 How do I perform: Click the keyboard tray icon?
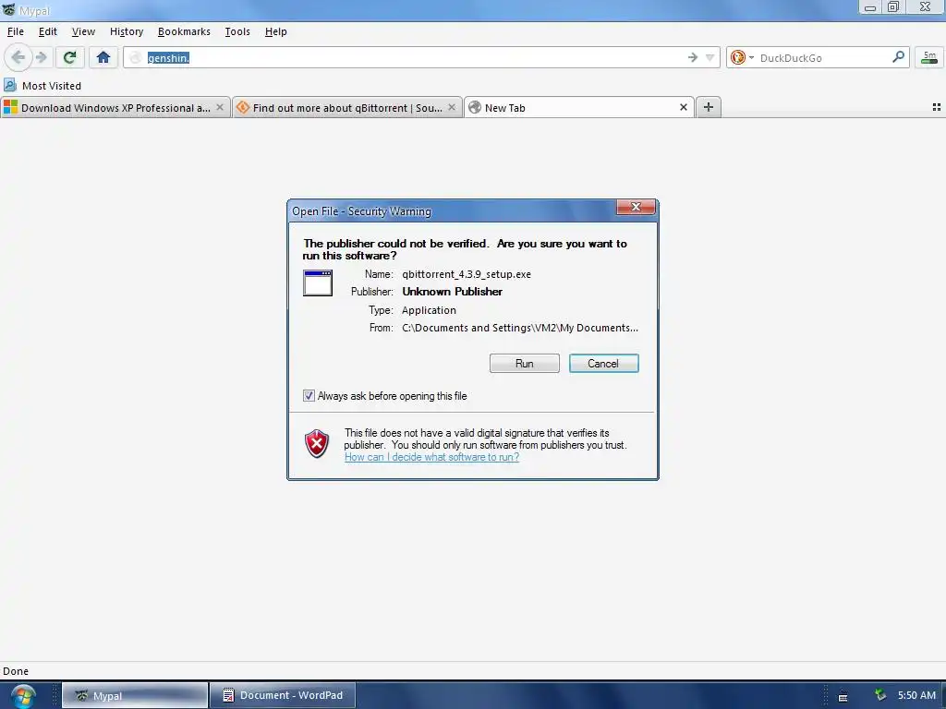[x=843, y=697]
